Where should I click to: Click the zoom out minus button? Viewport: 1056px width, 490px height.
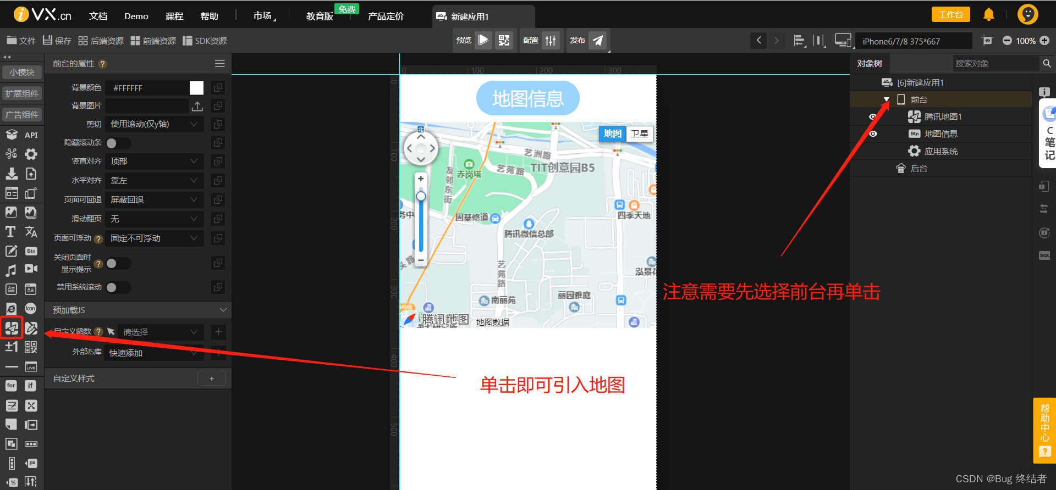point(1007,41)
